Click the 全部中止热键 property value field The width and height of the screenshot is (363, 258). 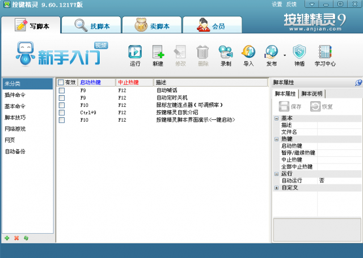click(339, 167)
